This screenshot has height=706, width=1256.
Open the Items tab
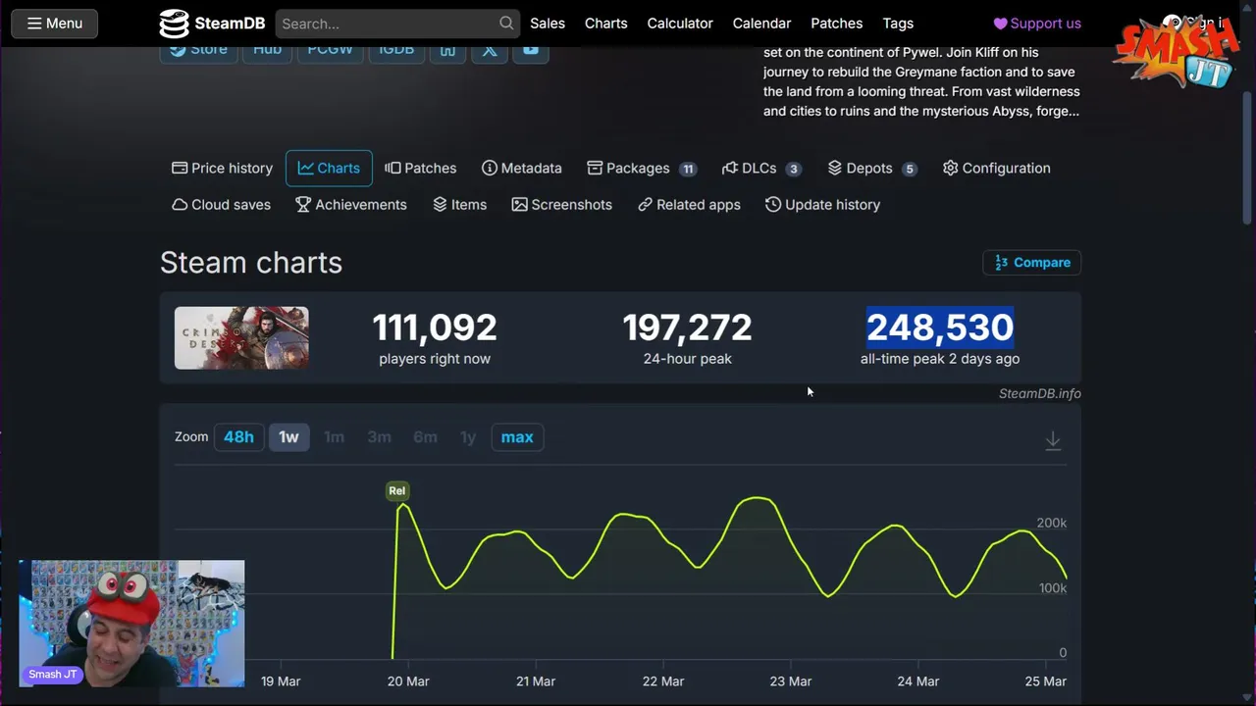click(460, 204)
